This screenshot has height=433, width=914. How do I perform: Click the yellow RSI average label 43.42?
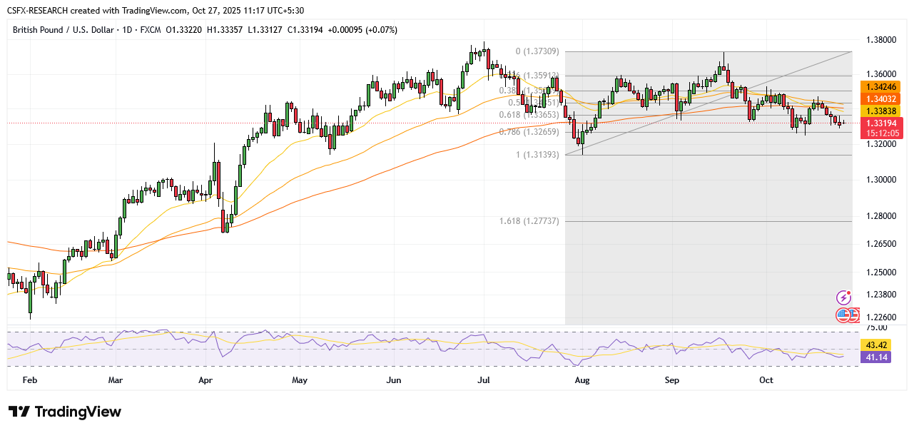pyautogui.click(x=876, y=345)
